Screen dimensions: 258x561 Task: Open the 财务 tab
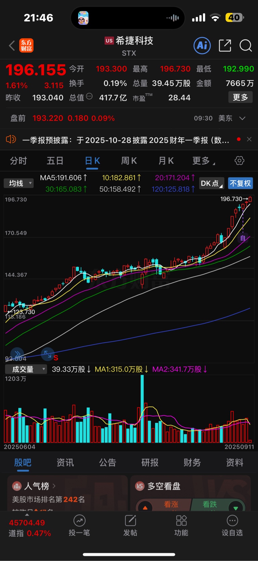coord(192,463)
